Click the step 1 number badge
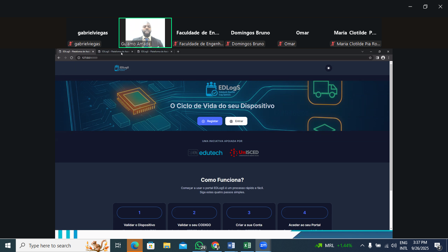This screenshot has height=252, width=448. click(139, 213)
